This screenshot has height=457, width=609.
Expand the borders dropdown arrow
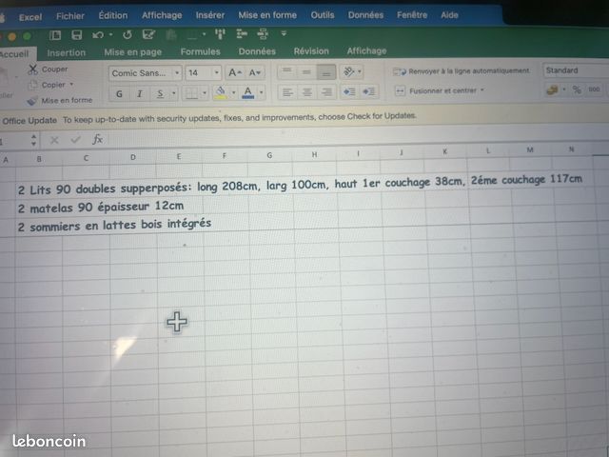click(204, 93)
